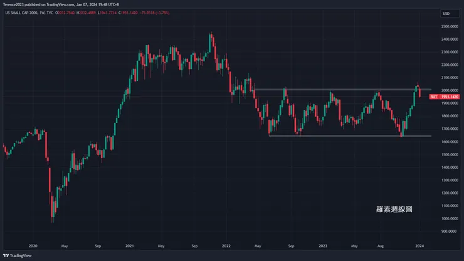464x261 pixels.
Task: Click the 1900.0000 price axis label
Action: click(x=450, y=103)
